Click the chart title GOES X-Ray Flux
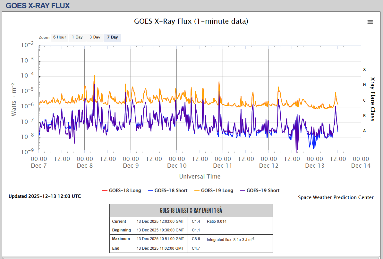The height and width of the screenshot is (259, 383). click(x=191, y=21)
